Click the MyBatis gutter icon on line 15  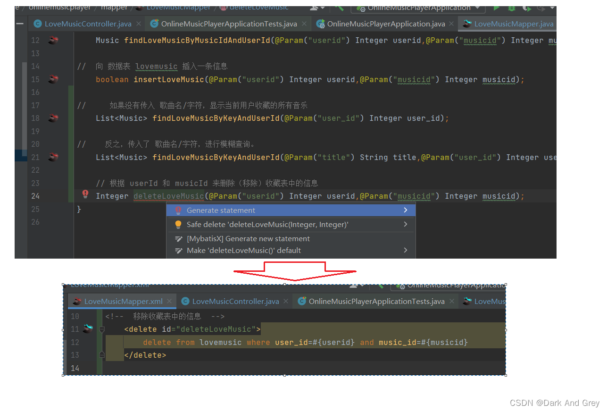tap(53, 79)
